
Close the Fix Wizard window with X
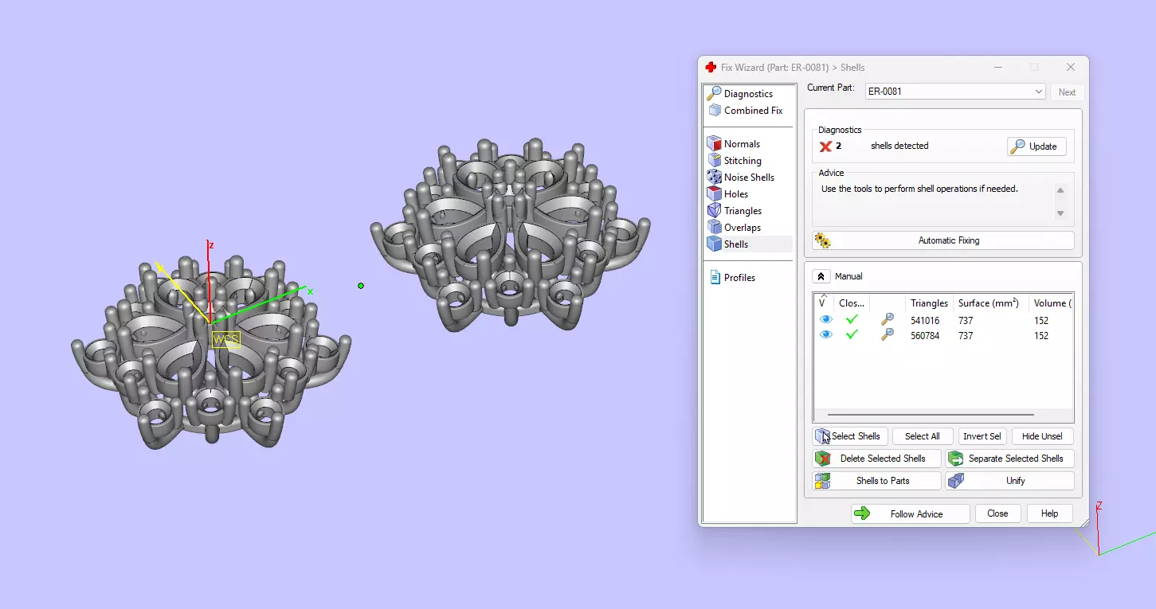1071,68
